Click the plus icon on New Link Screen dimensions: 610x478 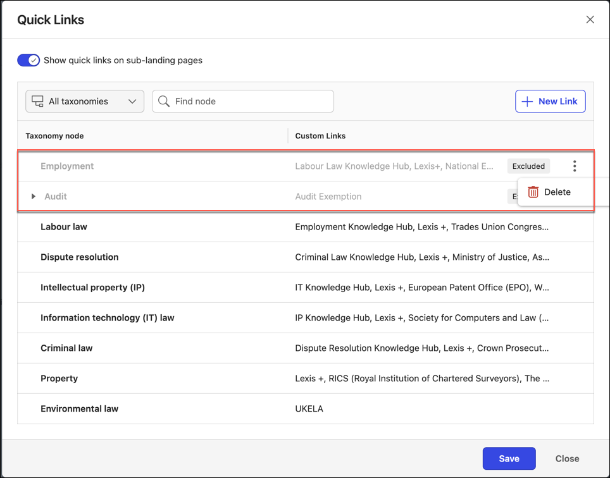point(527,101)
